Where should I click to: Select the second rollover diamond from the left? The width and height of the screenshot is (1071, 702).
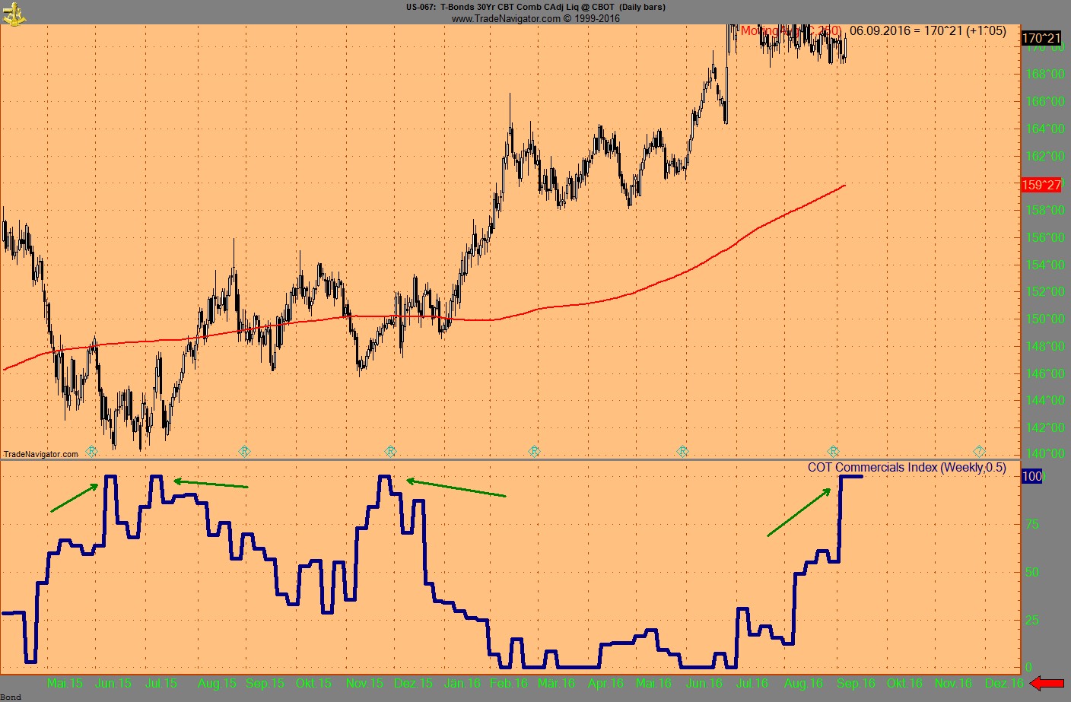click(244, 451)
